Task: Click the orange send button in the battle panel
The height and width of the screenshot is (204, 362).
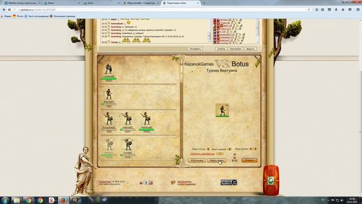Action: coord(249,160)
